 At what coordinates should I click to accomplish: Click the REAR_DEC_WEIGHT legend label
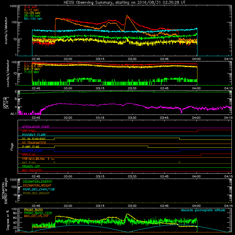[x=36, y=193]
